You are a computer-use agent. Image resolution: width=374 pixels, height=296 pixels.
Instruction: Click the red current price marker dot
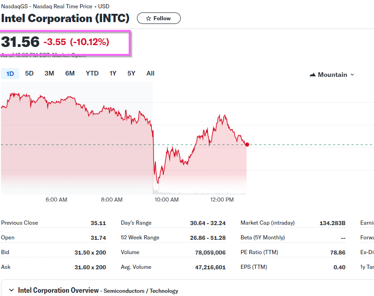click(247, 145)
